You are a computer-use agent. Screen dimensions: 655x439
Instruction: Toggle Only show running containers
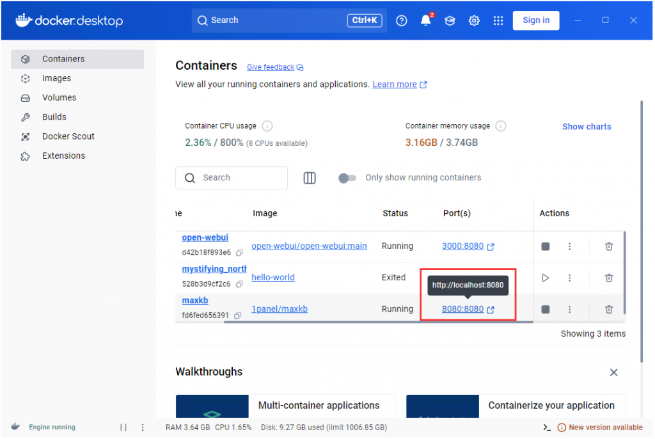pyautogui.click(x=347, y=178)
